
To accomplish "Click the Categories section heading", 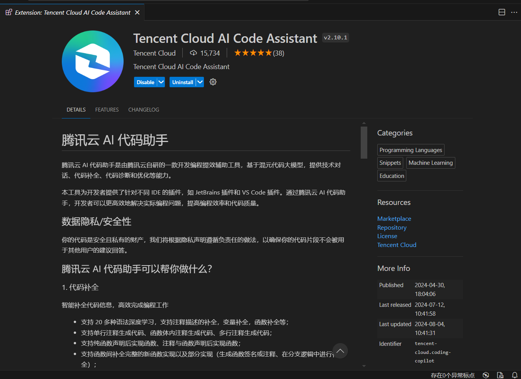I will (x=395, y=133).
